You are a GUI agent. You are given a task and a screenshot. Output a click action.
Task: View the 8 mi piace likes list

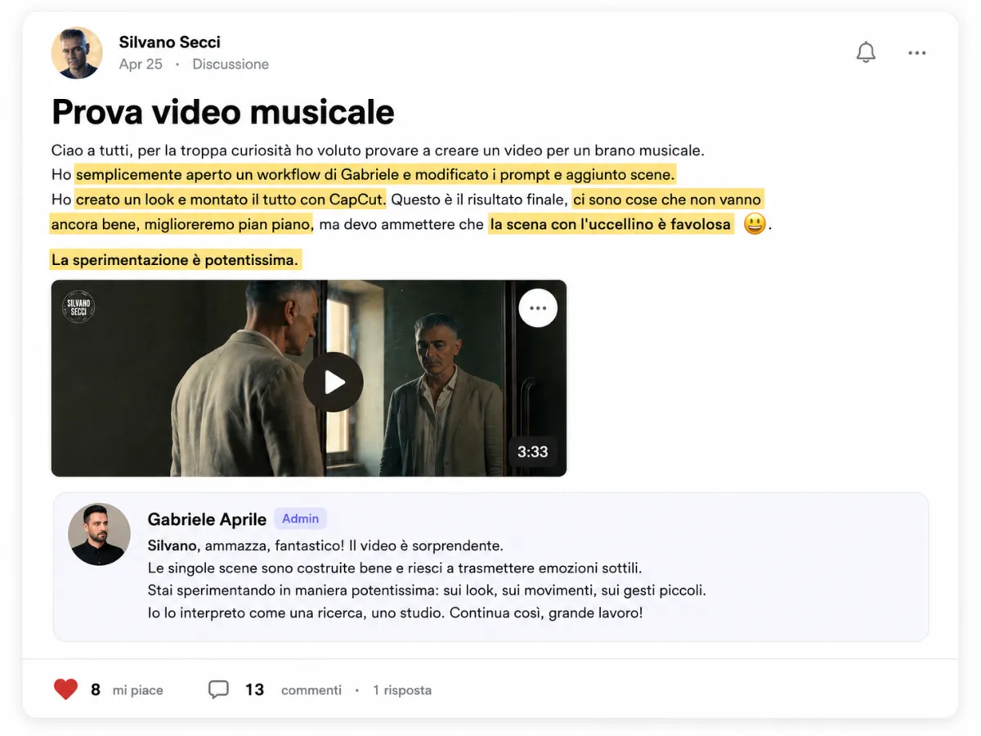(x=127, y=690)
